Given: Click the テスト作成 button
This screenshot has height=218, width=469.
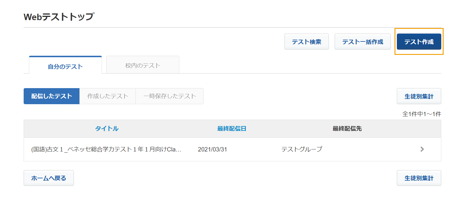Looking at the screenshot, I should [419, 42].
